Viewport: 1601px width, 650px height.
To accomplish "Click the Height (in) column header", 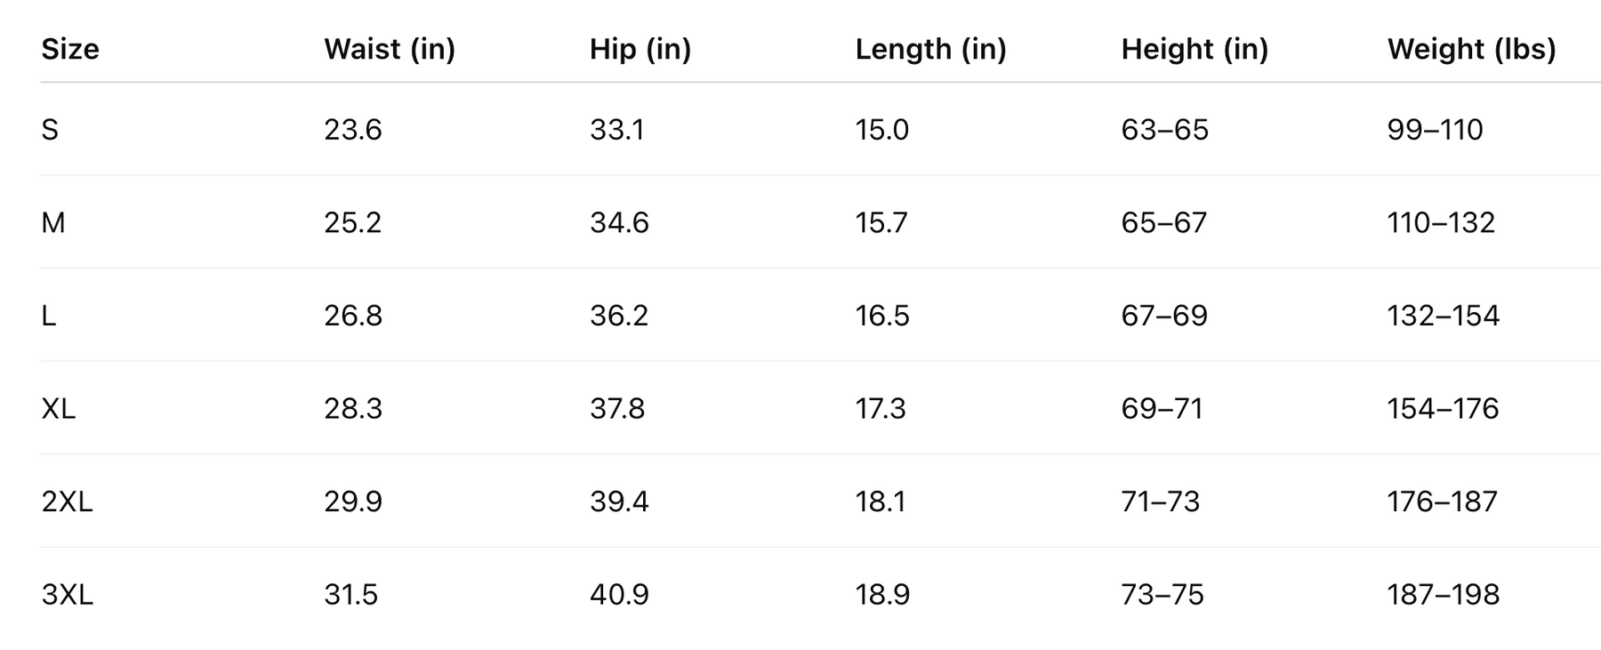I will tap(1195, 49).
